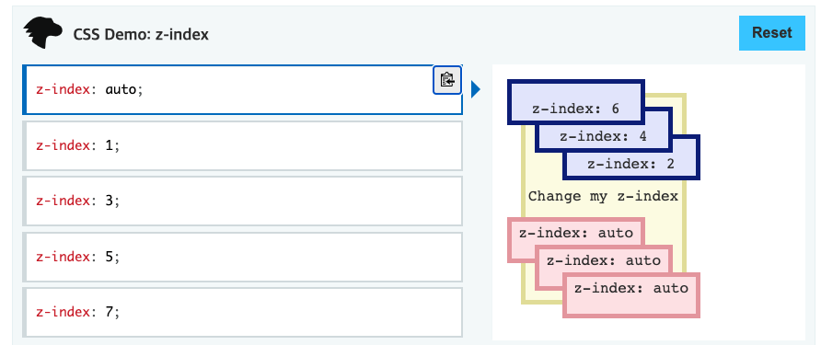Select the z-index: auto; example
The width and height of the screenshot is (821, 345).
coord(242,89)
